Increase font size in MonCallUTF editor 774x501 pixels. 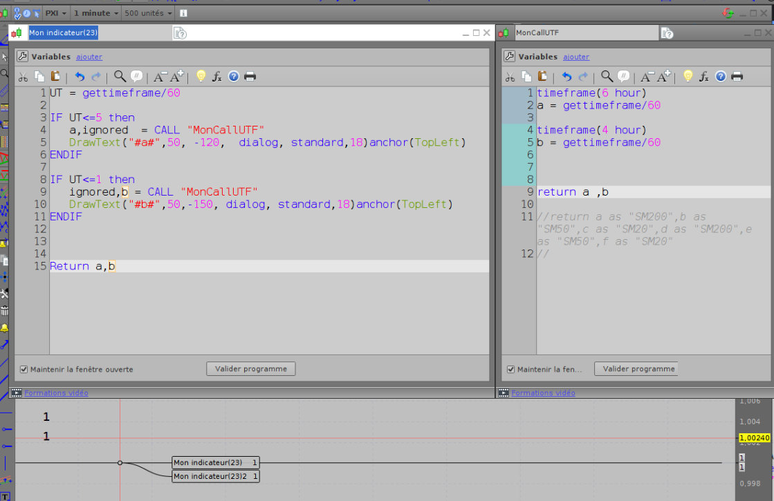tap(663, 77)
